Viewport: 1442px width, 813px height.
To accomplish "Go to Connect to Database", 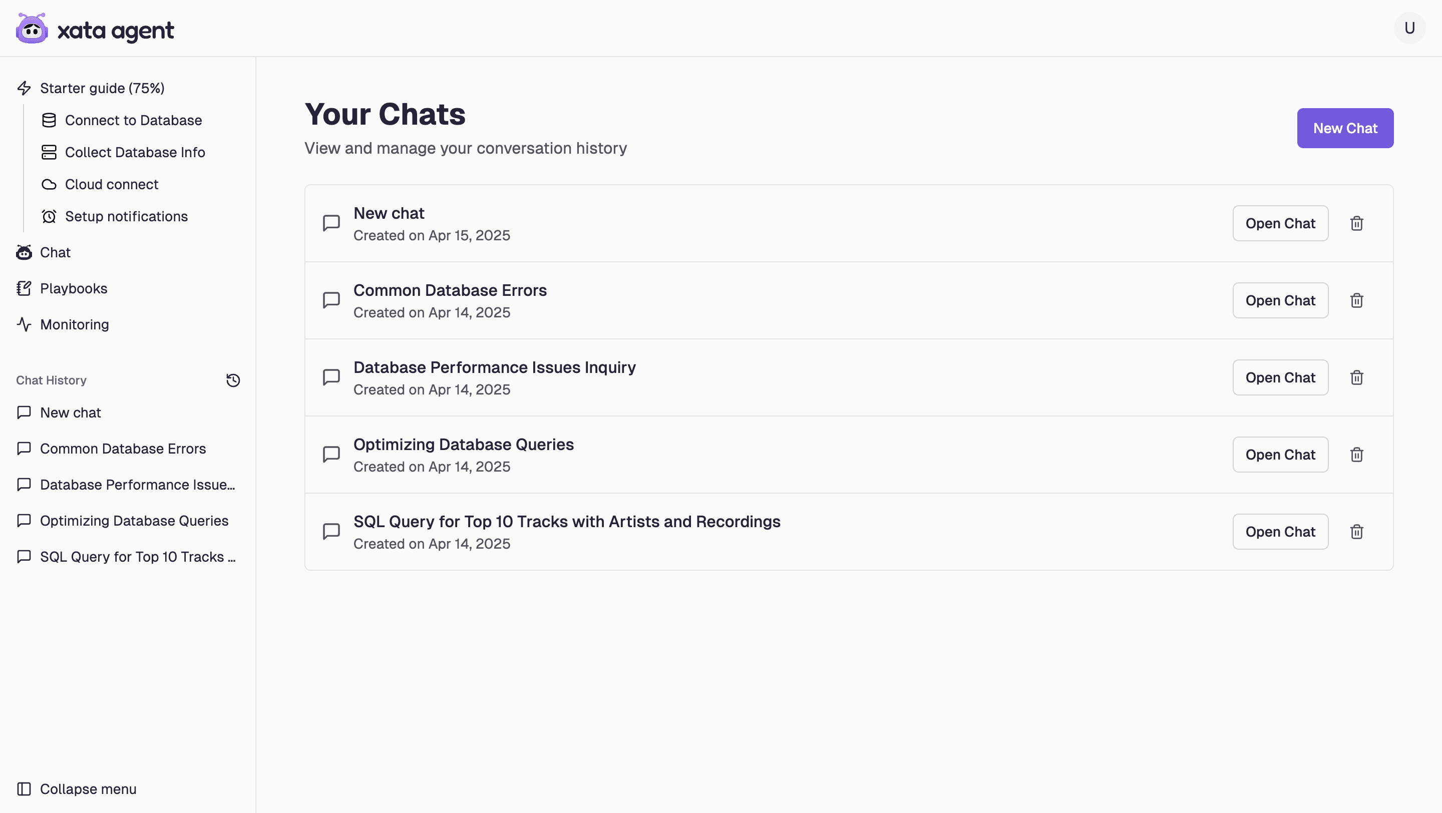I will click(133, 120).
